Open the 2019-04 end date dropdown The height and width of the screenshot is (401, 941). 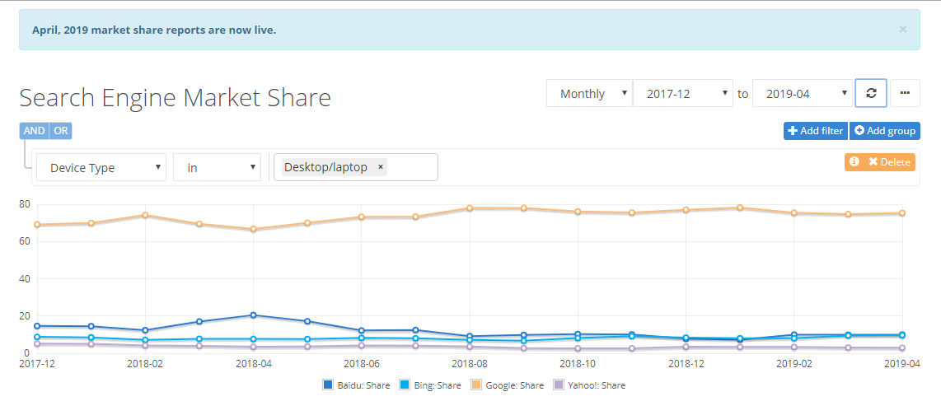pos(803,94)
